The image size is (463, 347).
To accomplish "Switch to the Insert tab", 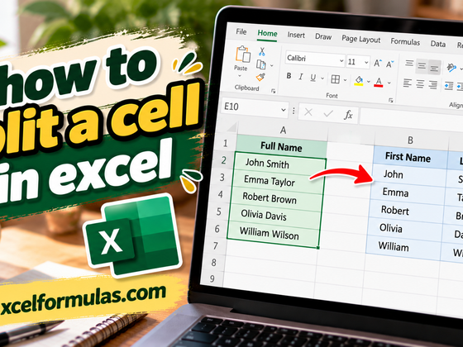I will (296, 35).
